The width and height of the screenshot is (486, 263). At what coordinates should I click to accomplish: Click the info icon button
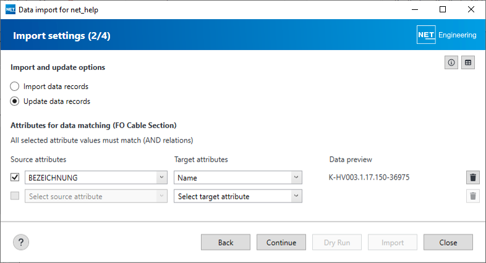click(452, 62)
